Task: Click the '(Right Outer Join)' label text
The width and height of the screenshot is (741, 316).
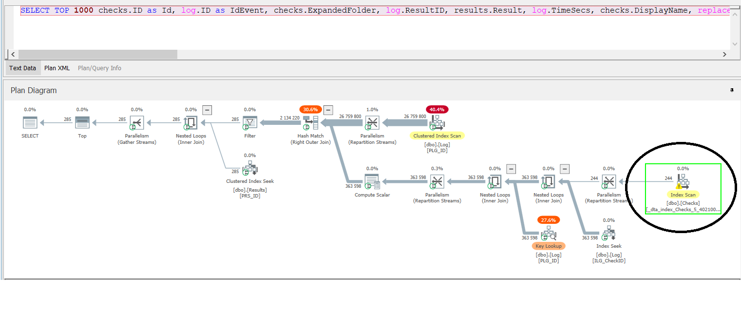Action: 310,142
